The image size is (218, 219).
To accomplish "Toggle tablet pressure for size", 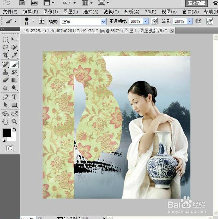I will (x=210, y=21).
